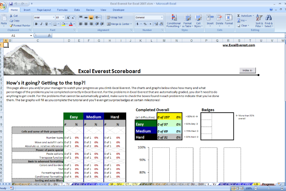Image resolution: width=286 pixels, height=191 pixels.
Task: Click the Paste clipboard icon
Action: (4, 18)
